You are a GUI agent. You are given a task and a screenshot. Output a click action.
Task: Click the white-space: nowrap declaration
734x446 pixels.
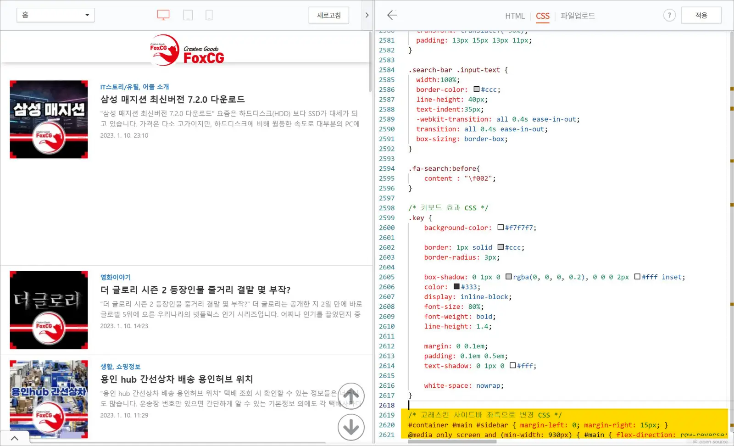(464, 385)
